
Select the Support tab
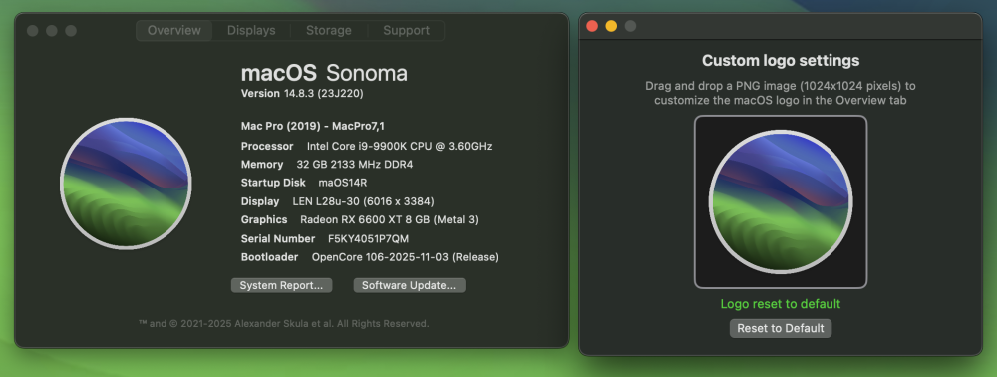tap(406, 31)
